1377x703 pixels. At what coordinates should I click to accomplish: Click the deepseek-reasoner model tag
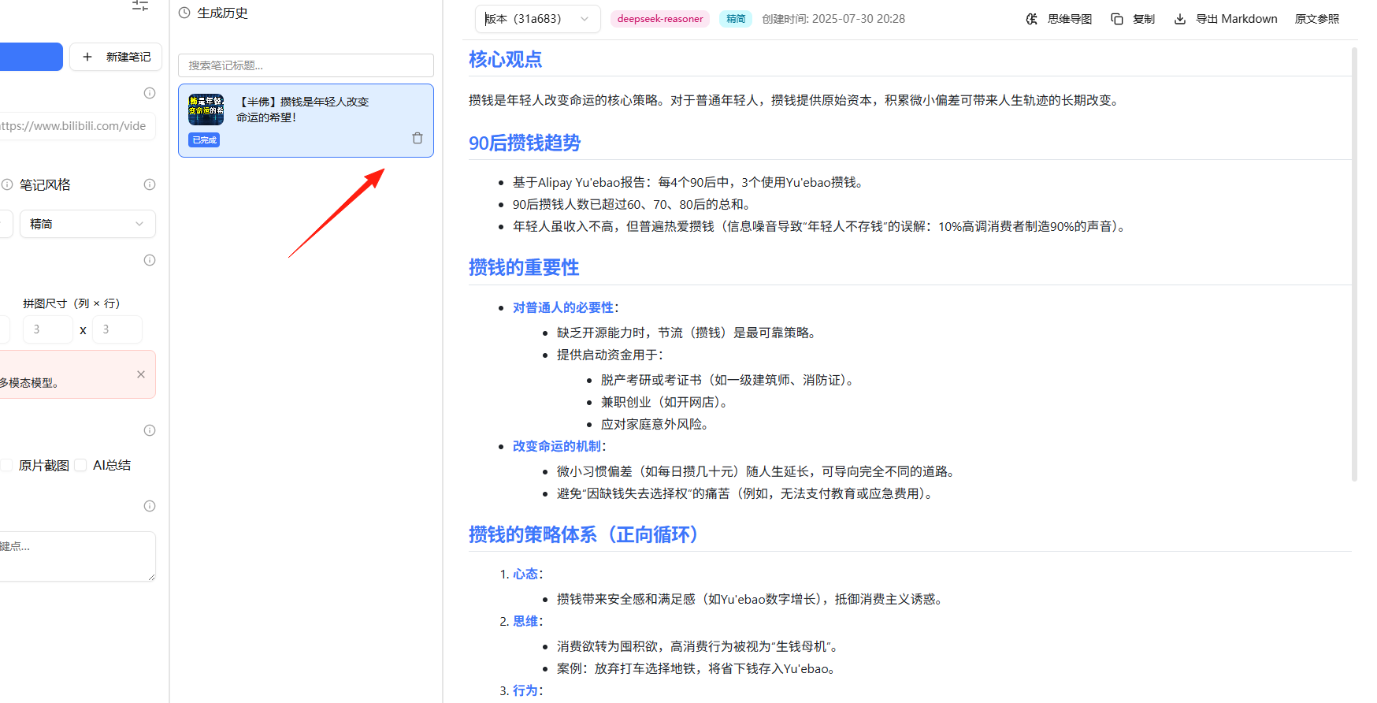point(660,19)
